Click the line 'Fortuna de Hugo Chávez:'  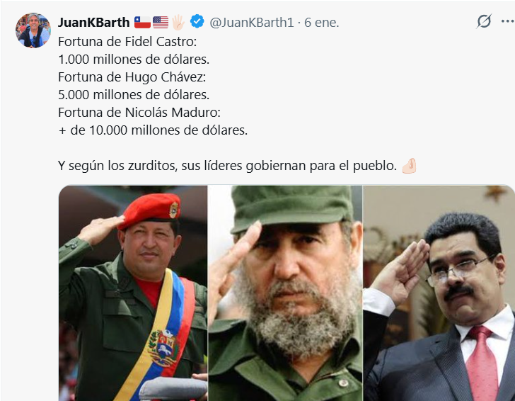pos(132,77)
